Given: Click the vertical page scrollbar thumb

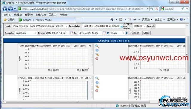Looking at the screenshot, I should (x=187, y=54).
